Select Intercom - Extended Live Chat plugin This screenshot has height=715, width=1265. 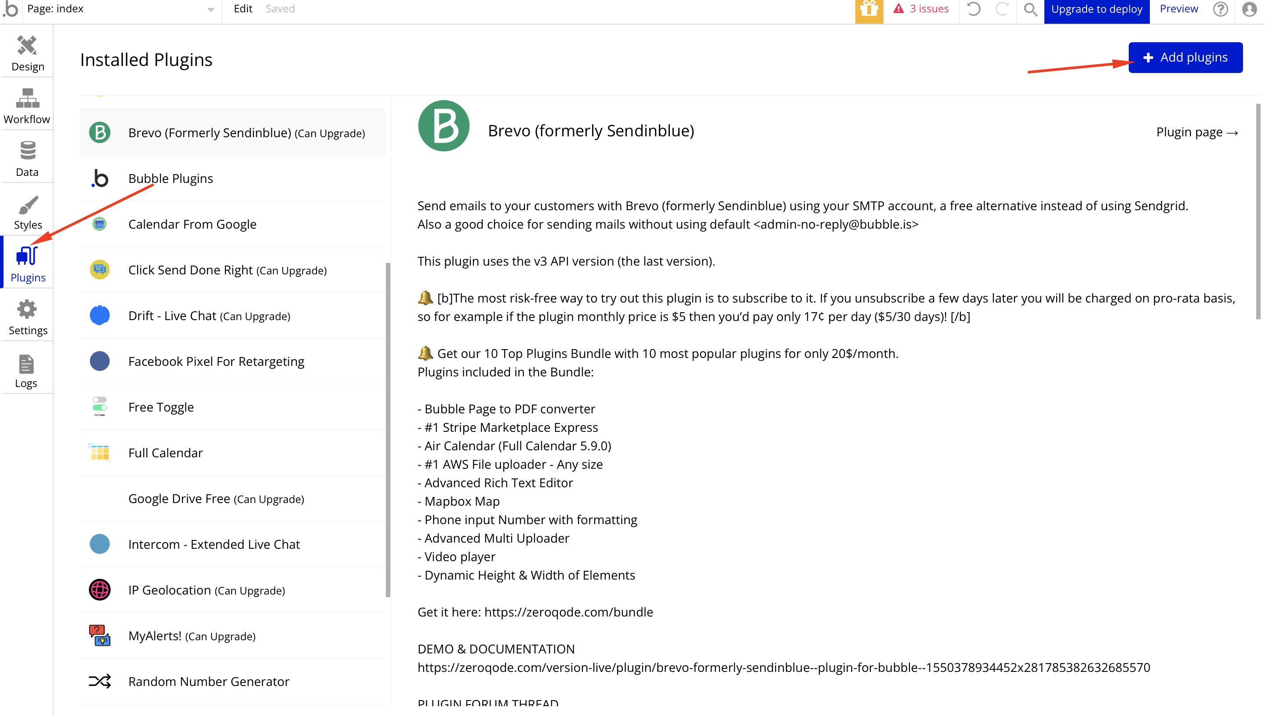pyautogui.click(x=232, y=544)
